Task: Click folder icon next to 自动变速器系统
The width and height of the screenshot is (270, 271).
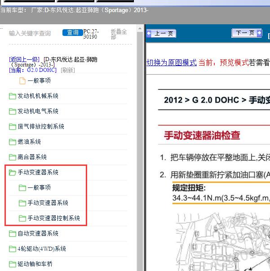Action: (x=13, y=234)
